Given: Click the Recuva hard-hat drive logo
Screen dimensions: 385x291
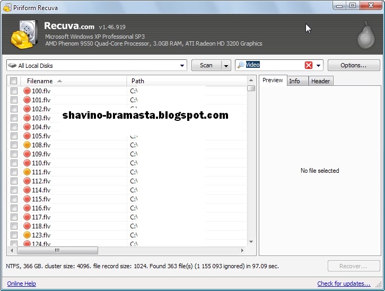Looking at the screenshot, I should [x=24, y=34].
